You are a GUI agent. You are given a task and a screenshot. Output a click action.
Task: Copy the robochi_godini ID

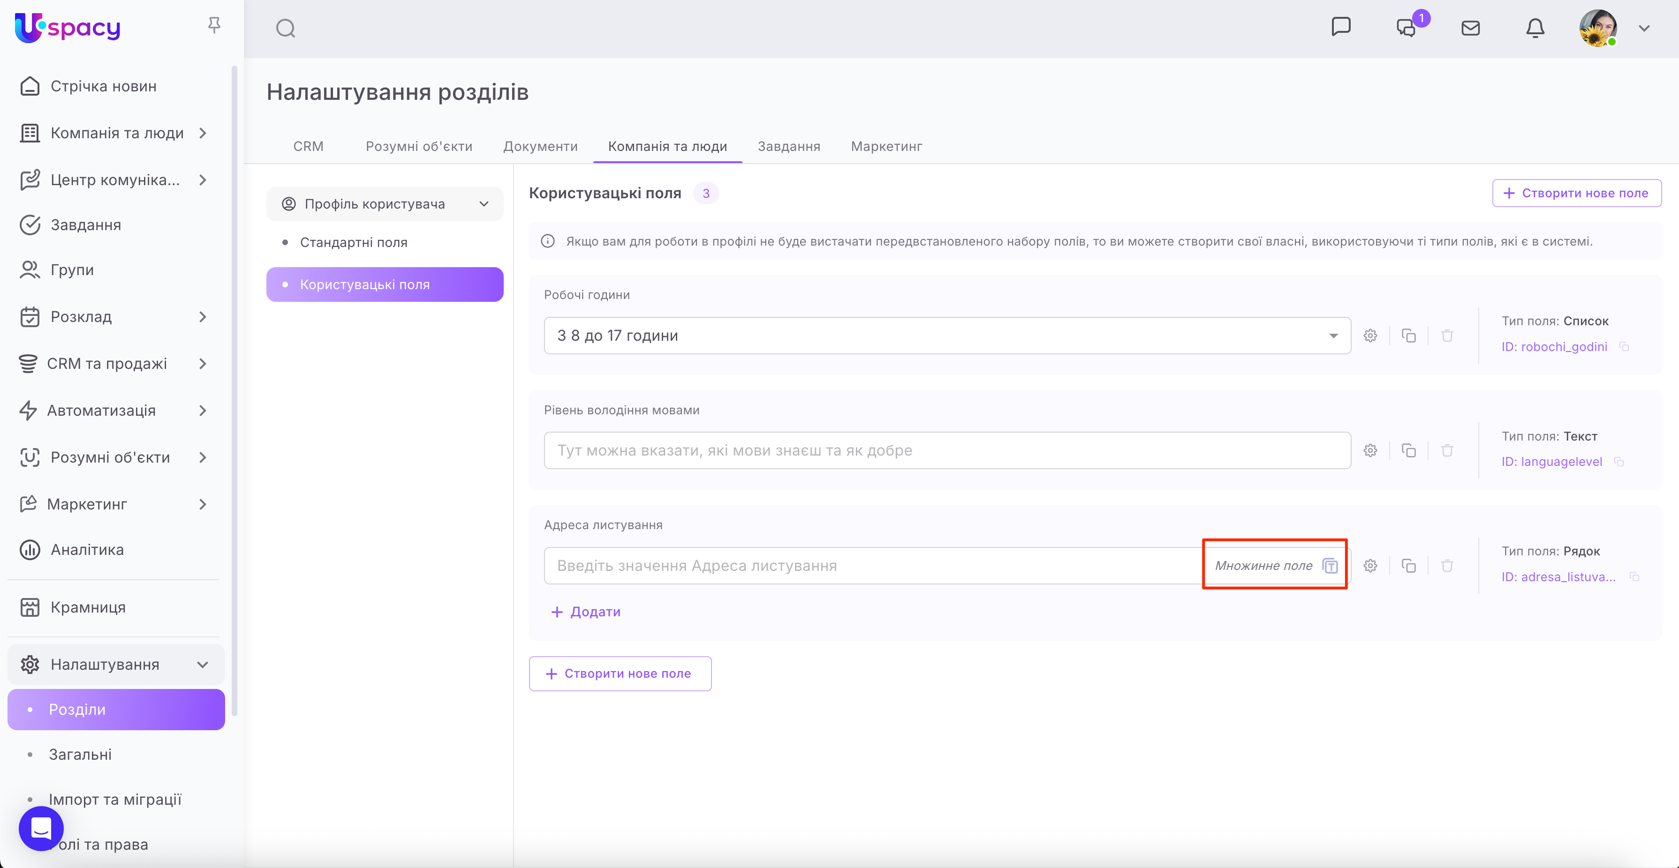[1624, 347]
